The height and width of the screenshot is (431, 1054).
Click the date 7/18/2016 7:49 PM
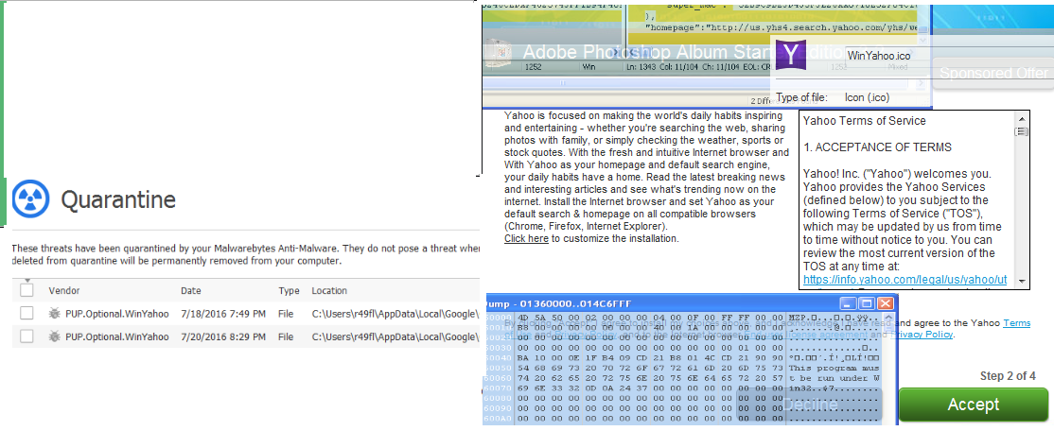224,314
